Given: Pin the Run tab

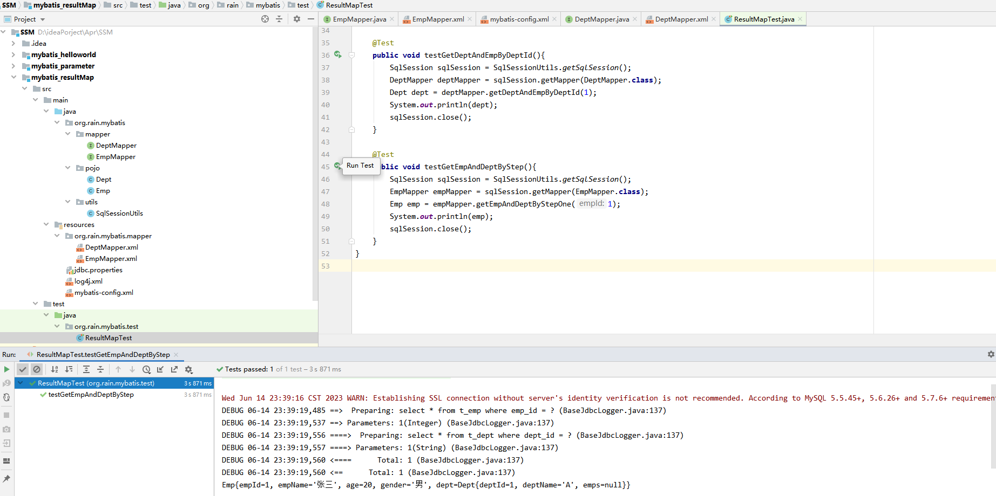Looking at the screenshot, I should [6, 479].
